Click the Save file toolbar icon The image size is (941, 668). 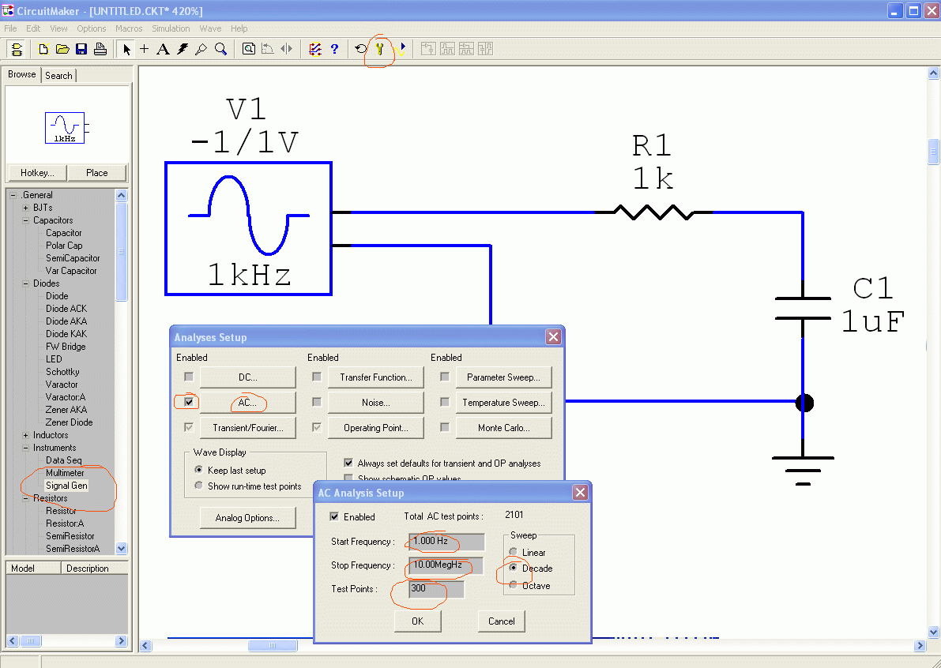click(x=81, y=49)
